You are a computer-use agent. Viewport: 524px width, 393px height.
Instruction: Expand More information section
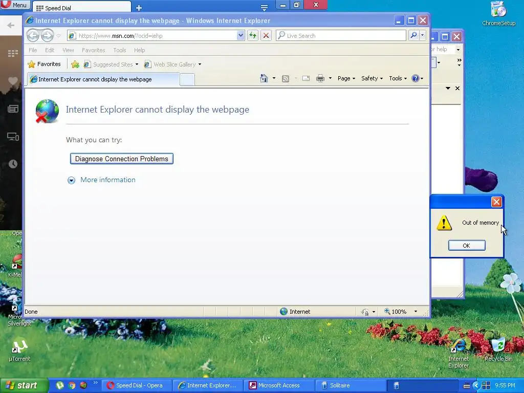(x=71, y=181)
